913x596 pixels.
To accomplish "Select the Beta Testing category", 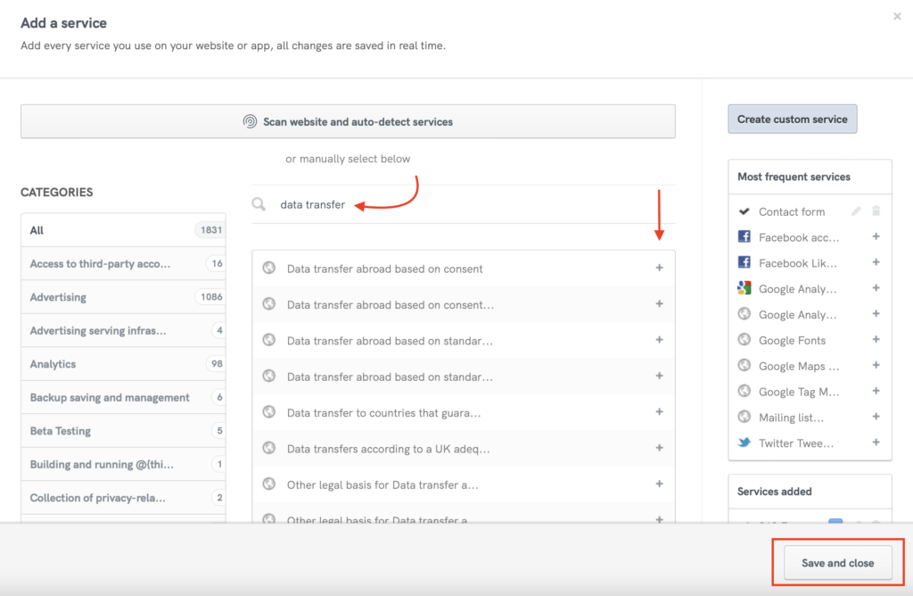I will 123,431.
